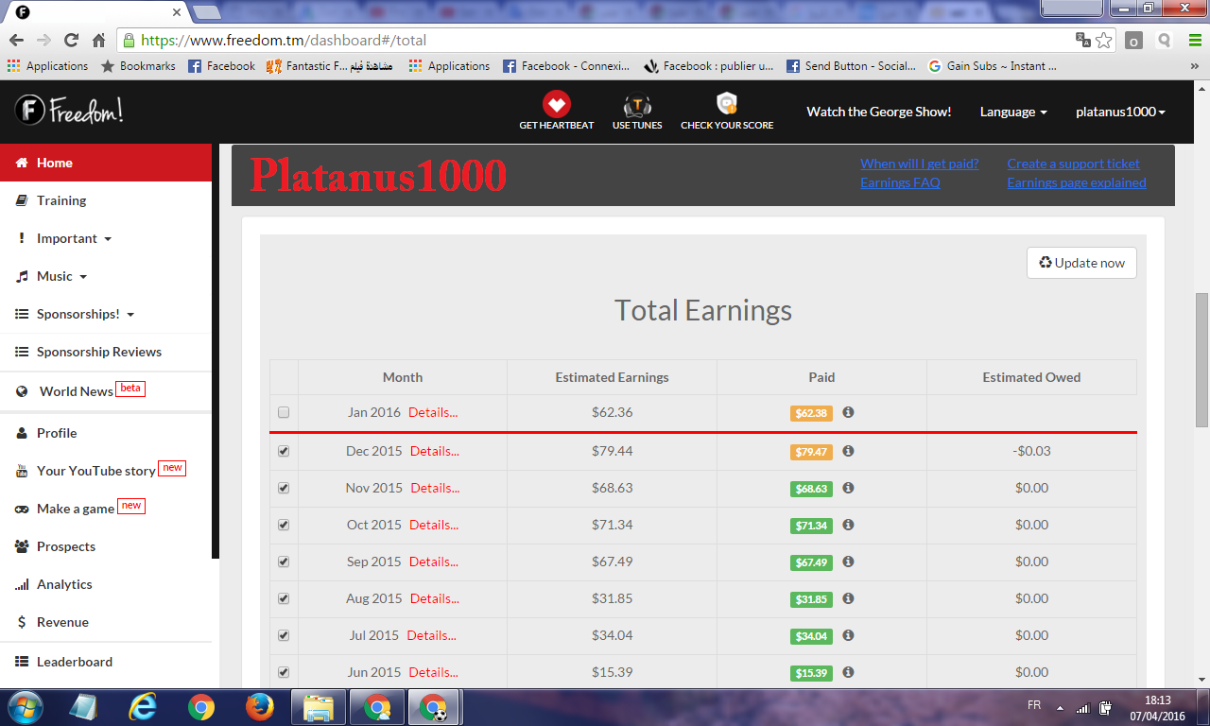Uncheck the Nov 2015 row checkbox
Image resolution: width=1210 pixels, height=726 pixels.
click(x=284, y=488)
